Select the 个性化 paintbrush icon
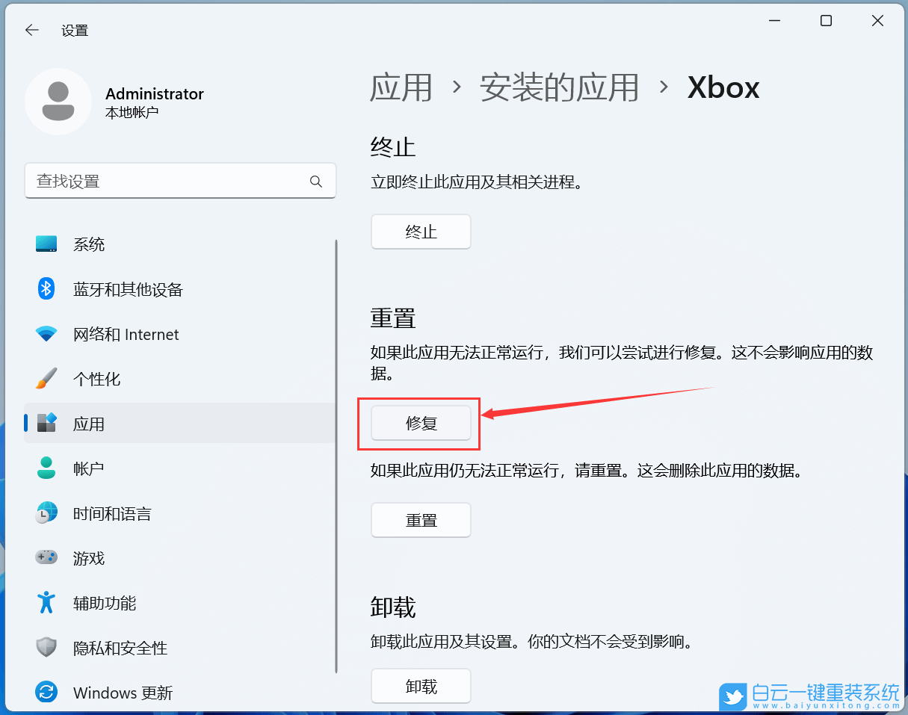The width and height of the screenshot is (908, 715). coord(46,379)
